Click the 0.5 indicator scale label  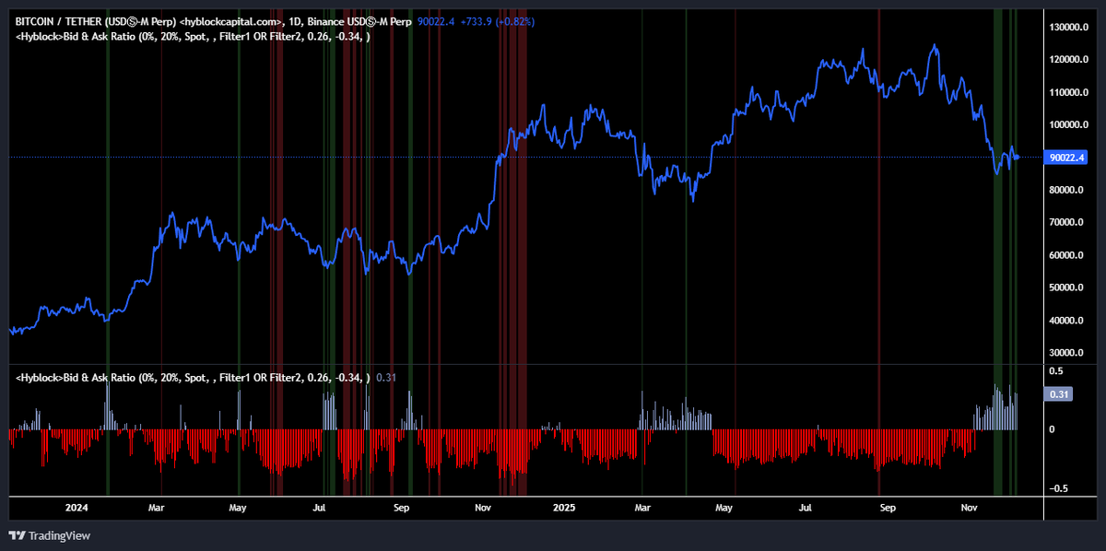(1057, 370)
